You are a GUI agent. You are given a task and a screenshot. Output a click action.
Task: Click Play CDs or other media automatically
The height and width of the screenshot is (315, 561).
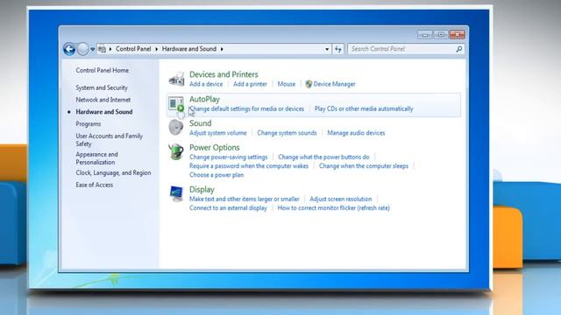pos(364,108)
